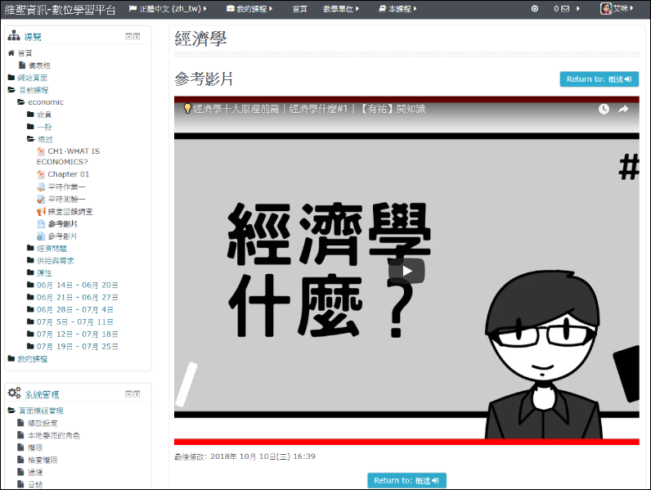
Task: Click the last-modified text 2018年 10月 10日
Action: [x=245, y=456]
